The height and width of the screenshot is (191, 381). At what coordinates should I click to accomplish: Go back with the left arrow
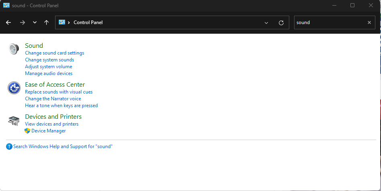pos(8,22)
